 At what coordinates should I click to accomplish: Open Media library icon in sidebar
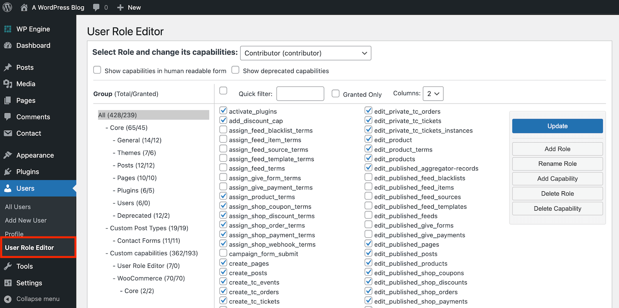(8, 84)
